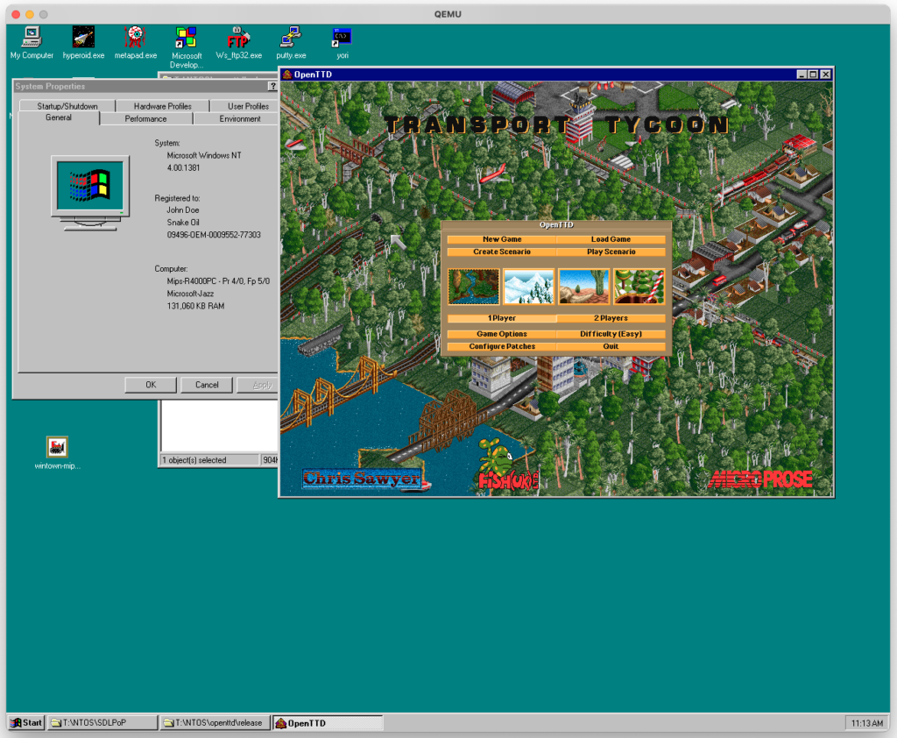Select the Microsoft Developer shortcut icon

tap(186, 38)
